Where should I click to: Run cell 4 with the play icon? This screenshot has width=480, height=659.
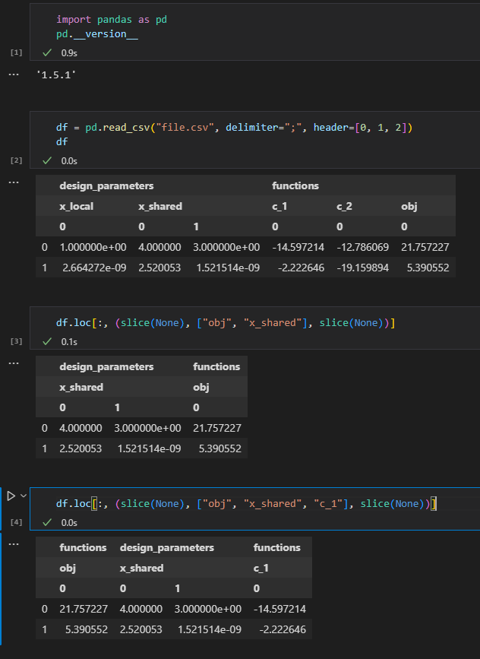[11, 496]
